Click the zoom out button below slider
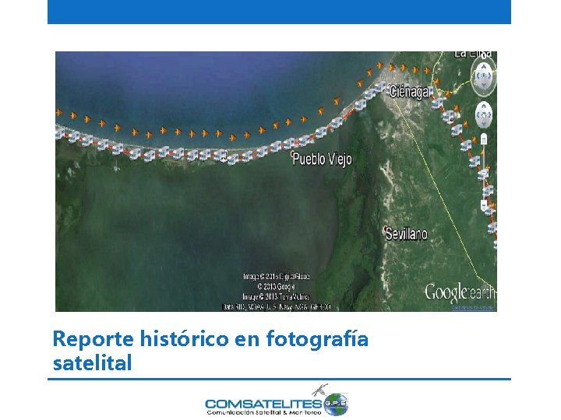 (x=483, y=205)
